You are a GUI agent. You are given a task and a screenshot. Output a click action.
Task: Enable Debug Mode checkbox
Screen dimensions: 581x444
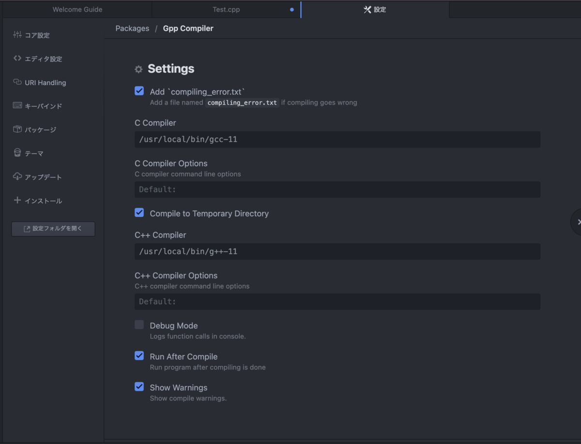tap(139, 325)
